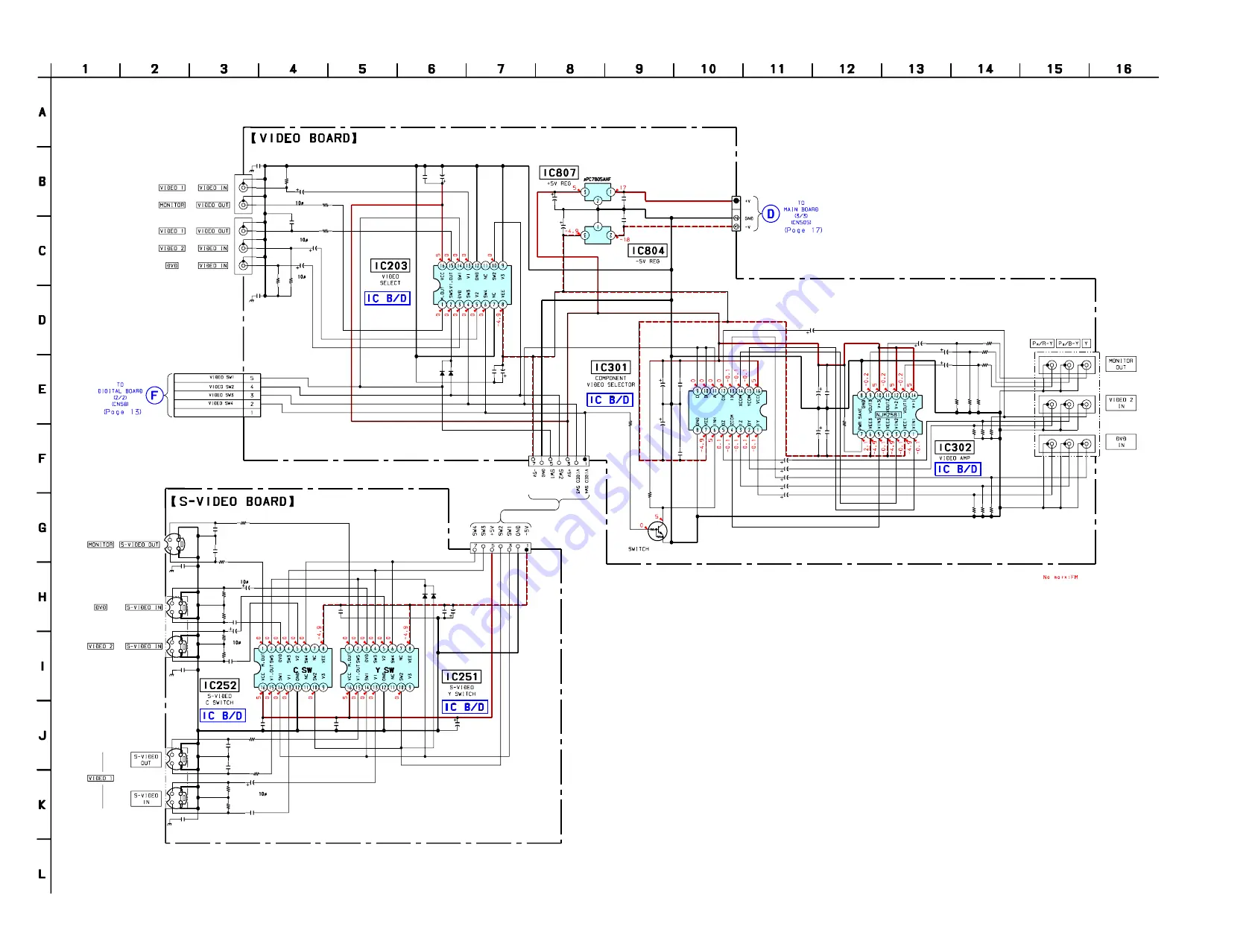Click the circled F board reference marker
This screenshot has width=1252, height=941.
tap(154, 396)
